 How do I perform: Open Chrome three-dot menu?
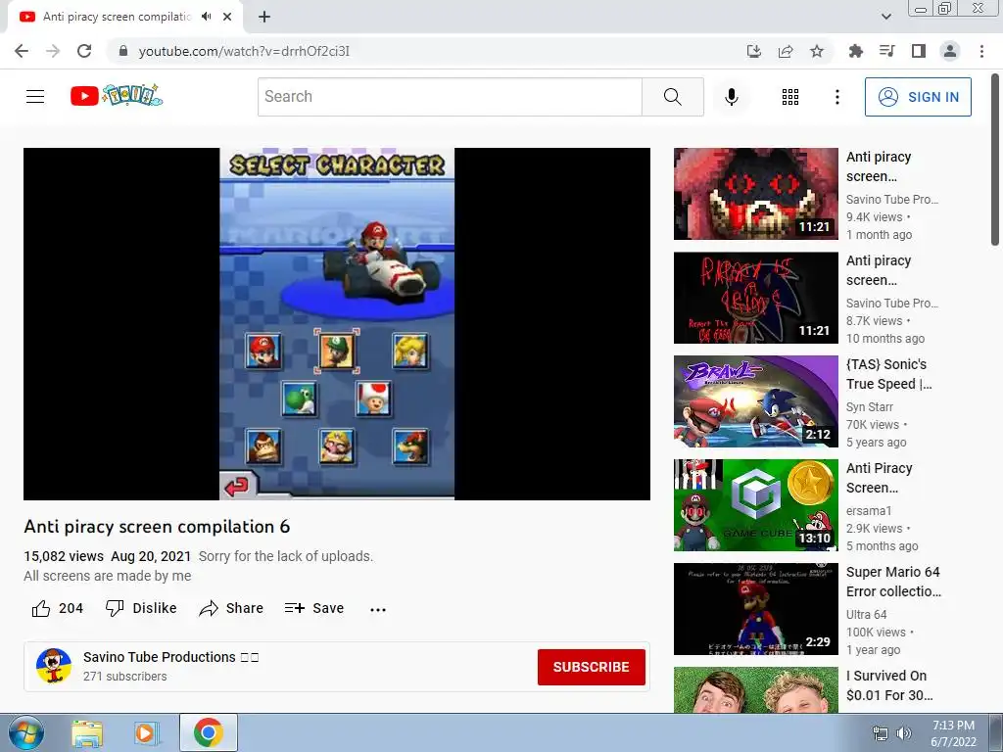[x=981, y=51]
